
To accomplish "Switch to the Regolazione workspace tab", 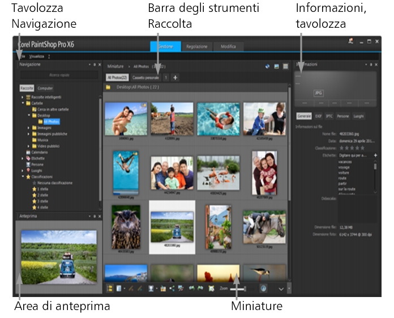I will pos(197,46).
